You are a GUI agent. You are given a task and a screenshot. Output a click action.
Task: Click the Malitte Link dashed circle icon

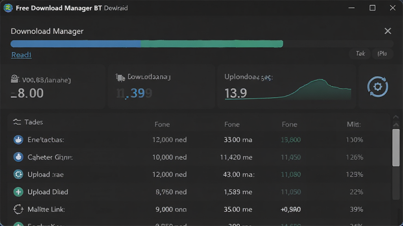[x=18, y=210]
